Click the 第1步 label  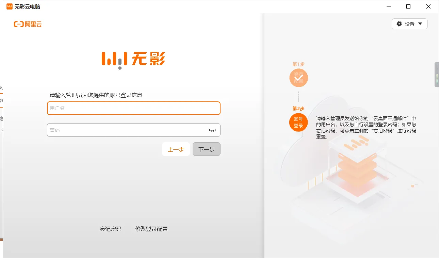click(298, 64)
